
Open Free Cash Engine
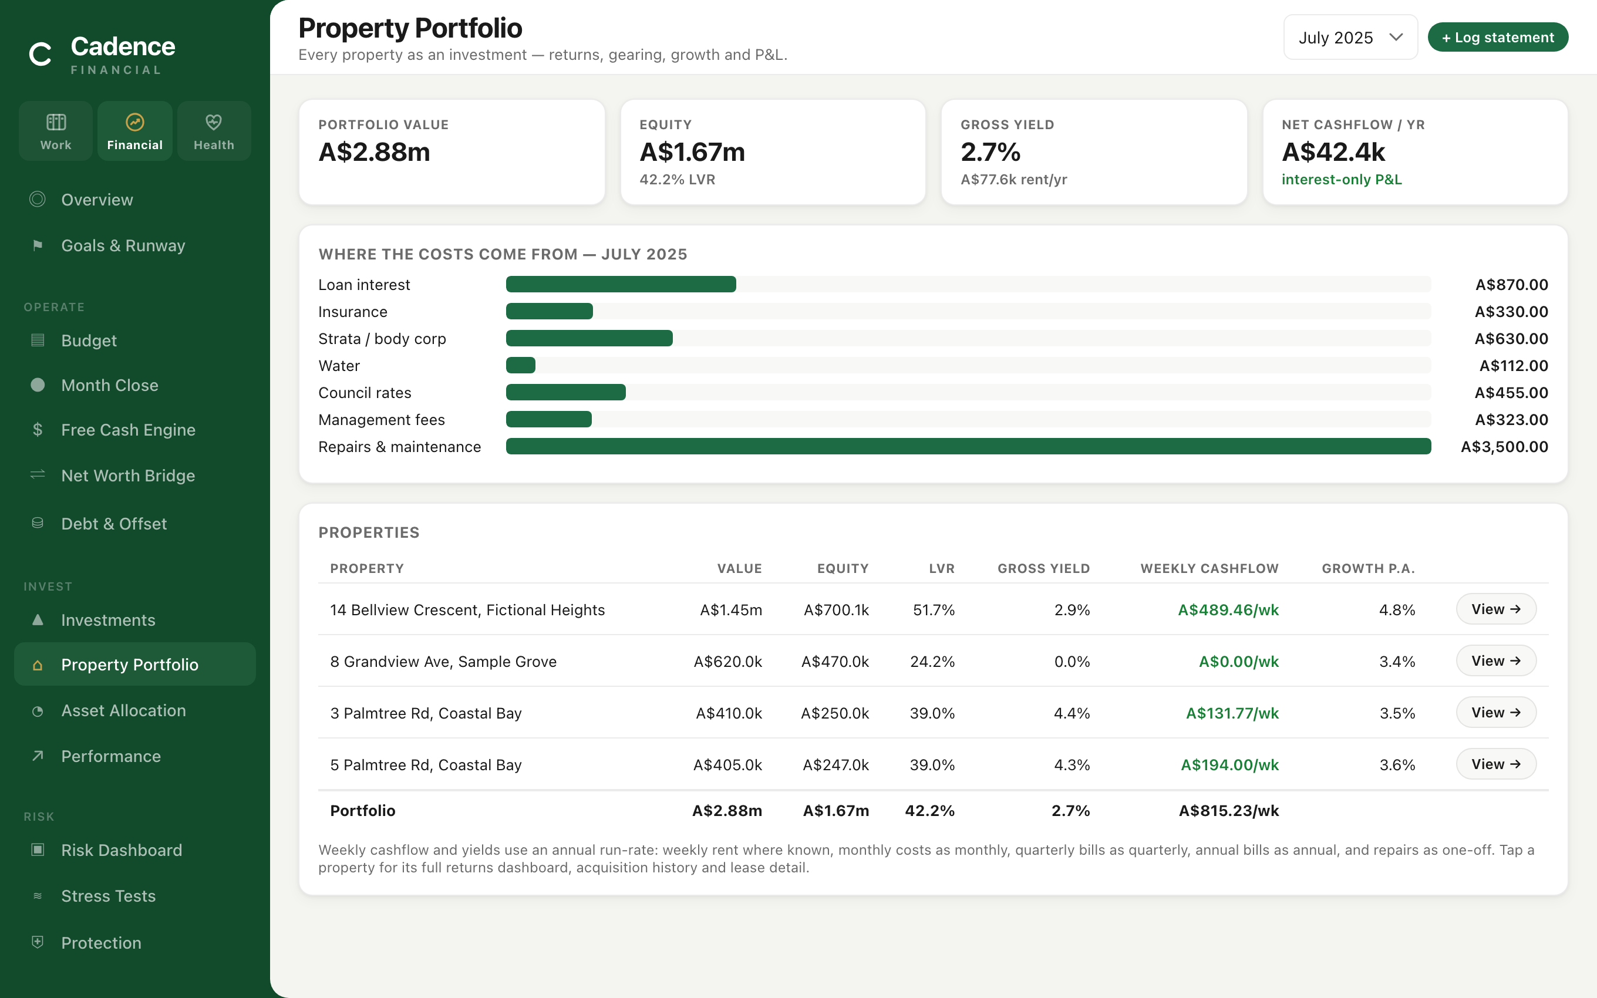click(134, 430)
